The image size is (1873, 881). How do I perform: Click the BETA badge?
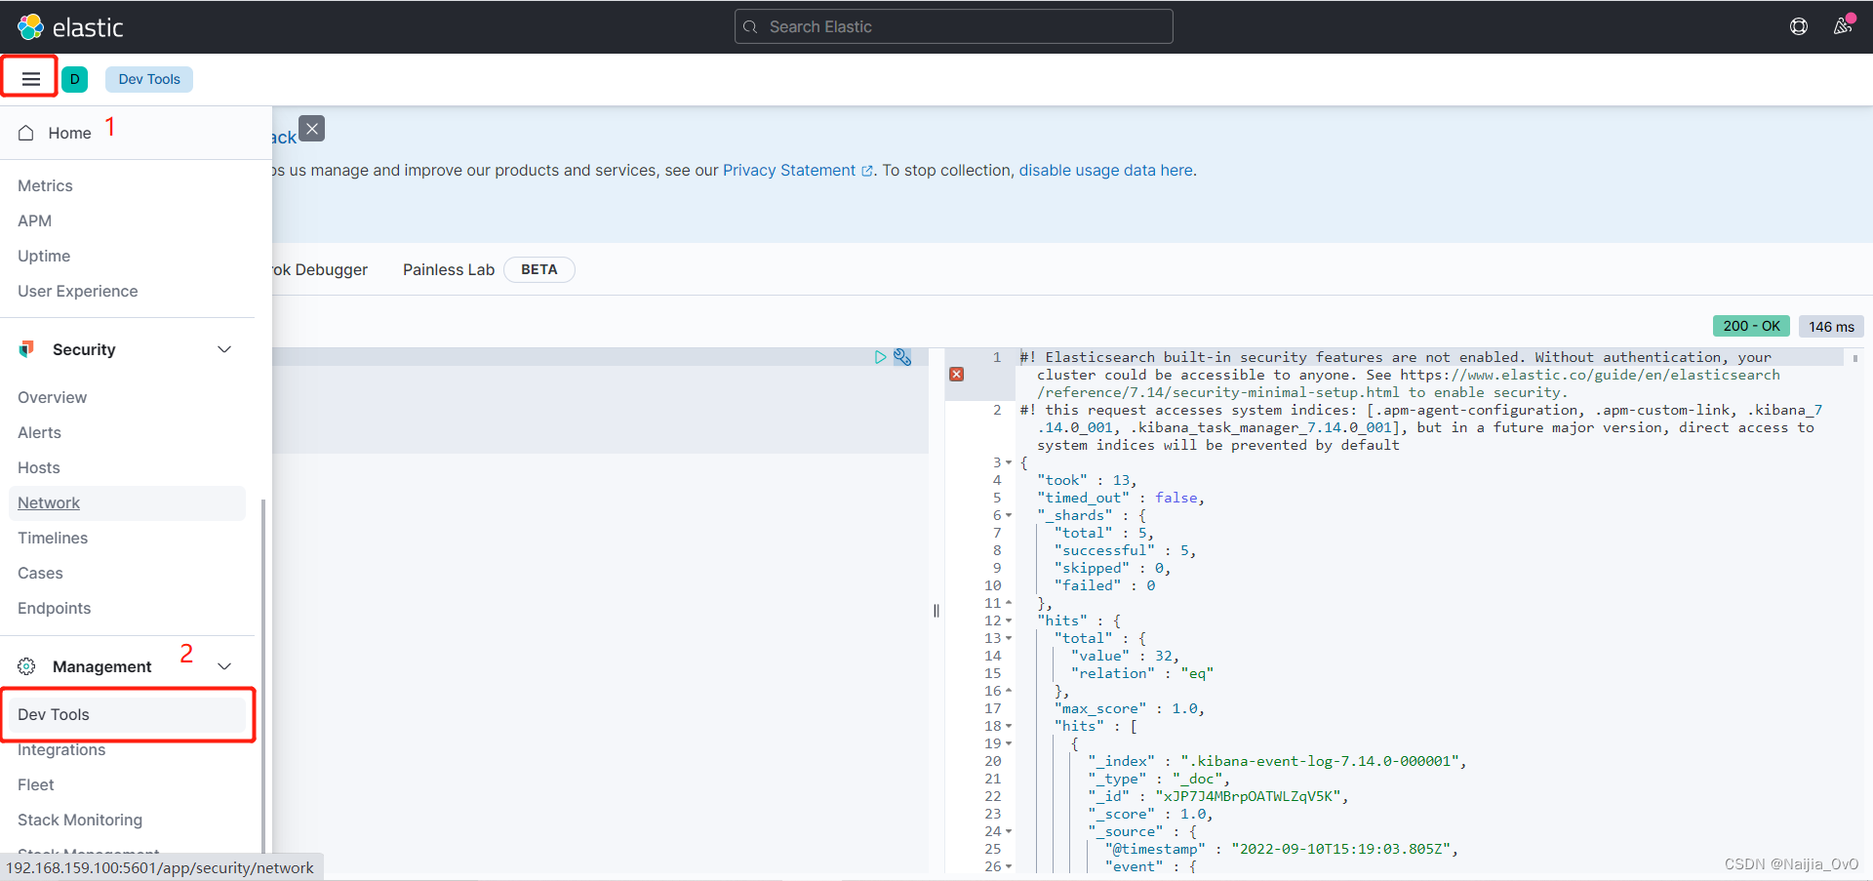point(539,269)
